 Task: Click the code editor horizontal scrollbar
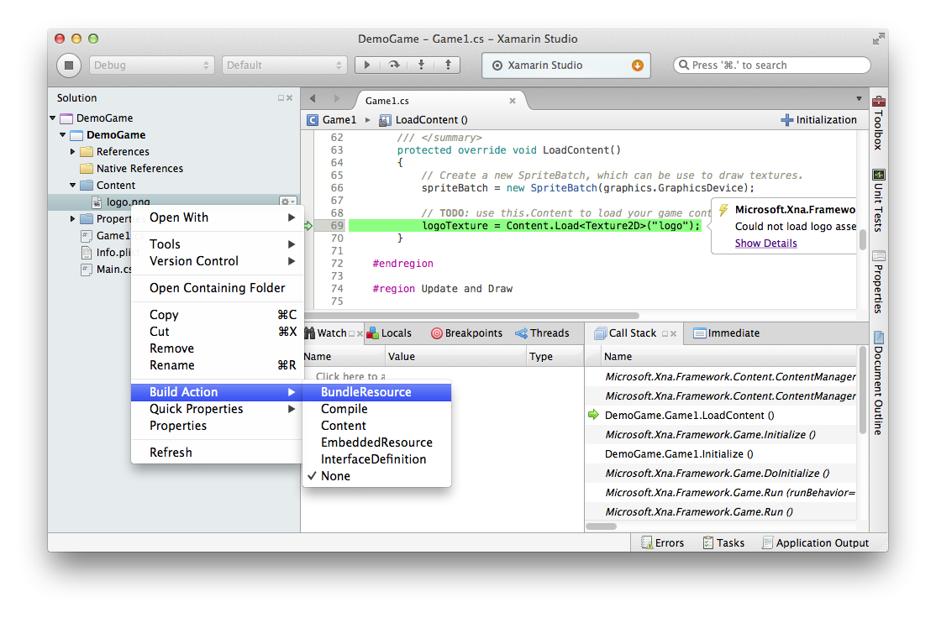coord(471,316)
